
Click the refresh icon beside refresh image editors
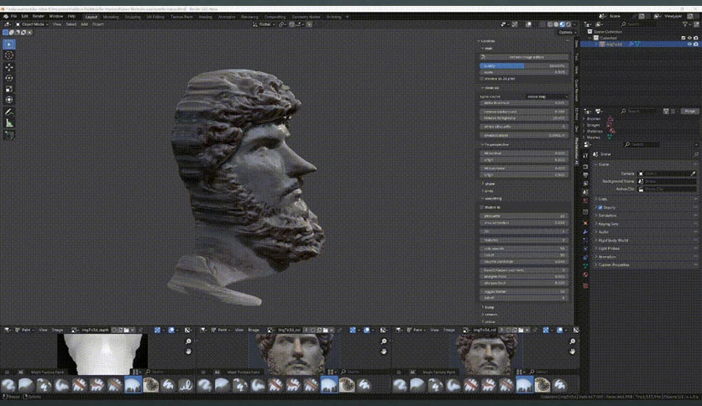(x=483, y=57)
